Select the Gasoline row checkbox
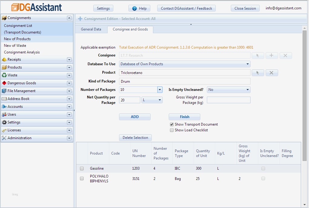Image resolution: width=309 pixels, height=208 pixels. click(82, 168)
